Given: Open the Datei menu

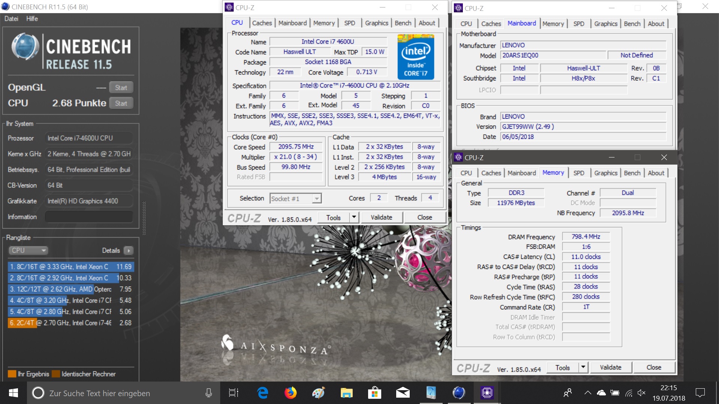Looking at the screenshot, I should click(11, 19).
